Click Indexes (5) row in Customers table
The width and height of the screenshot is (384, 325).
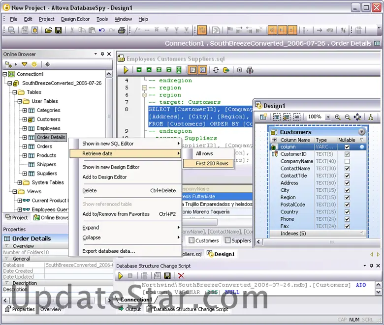pyautogui.click(x=318, y=234)
